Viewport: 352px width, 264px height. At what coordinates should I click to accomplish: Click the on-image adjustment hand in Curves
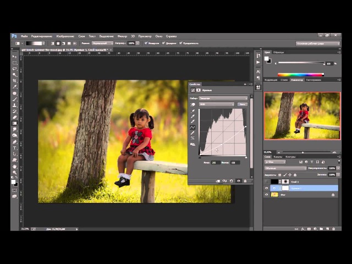point(193,105)
